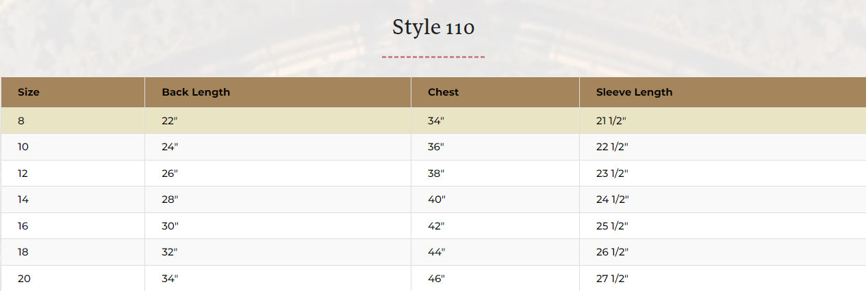Screen dimensions: 866x291
Task: Click the Chest column header
Action: [443, 92]
